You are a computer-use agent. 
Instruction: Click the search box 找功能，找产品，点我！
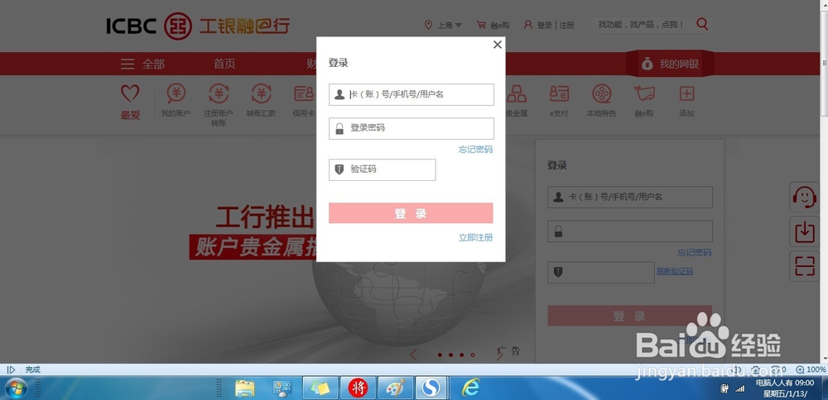coord(642,24)
